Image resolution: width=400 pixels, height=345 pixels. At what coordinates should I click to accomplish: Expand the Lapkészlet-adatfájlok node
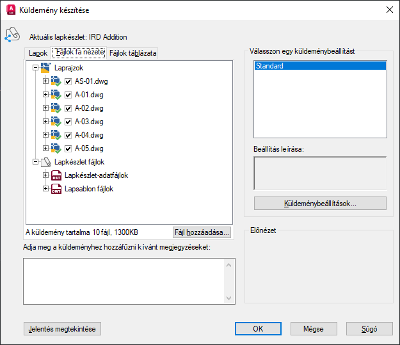click(x=45, y=175)
